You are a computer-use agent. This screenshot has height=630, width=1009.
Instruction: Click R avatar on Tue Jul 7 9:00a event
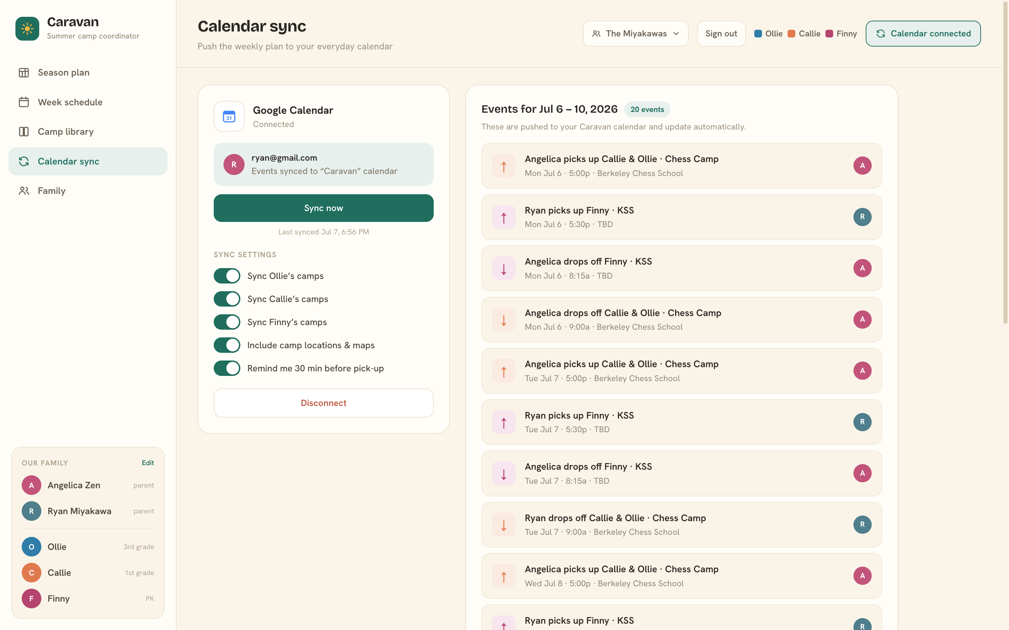[862, 525]
